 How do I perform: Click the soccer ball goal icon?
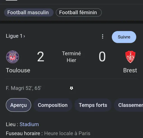tap(71, 88)
